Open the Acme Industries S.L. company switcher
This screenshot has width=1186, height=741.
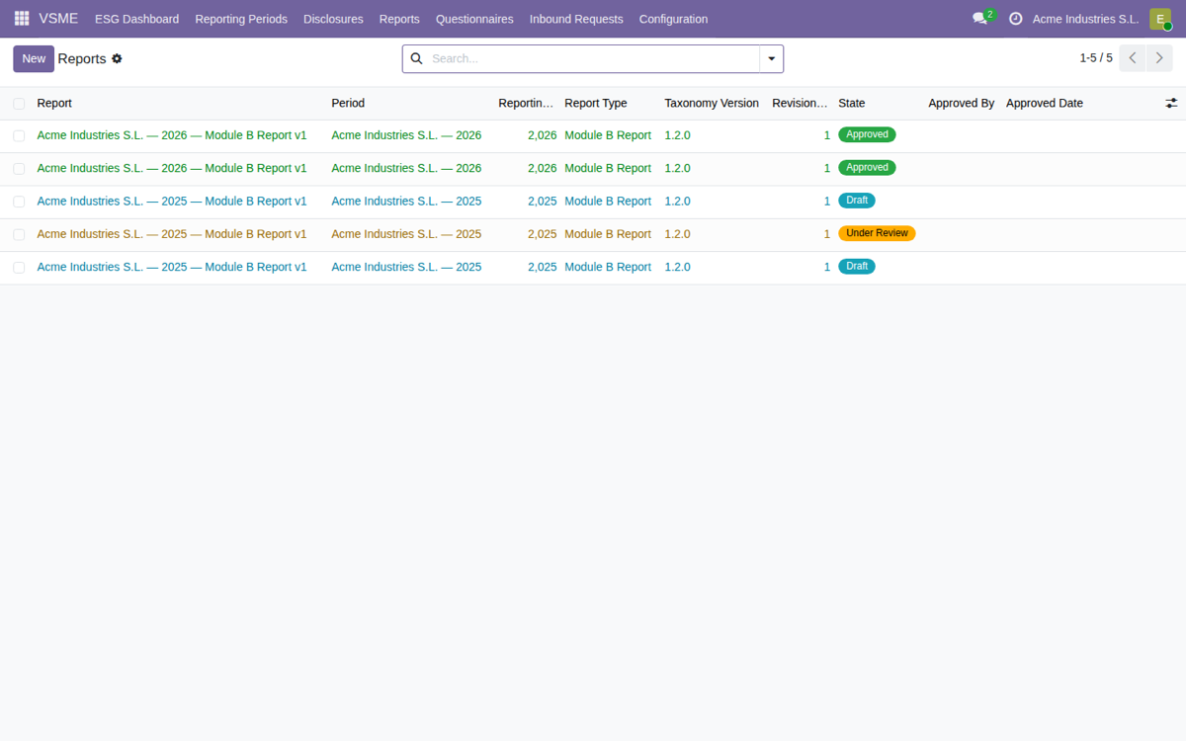click(1085, 19)
